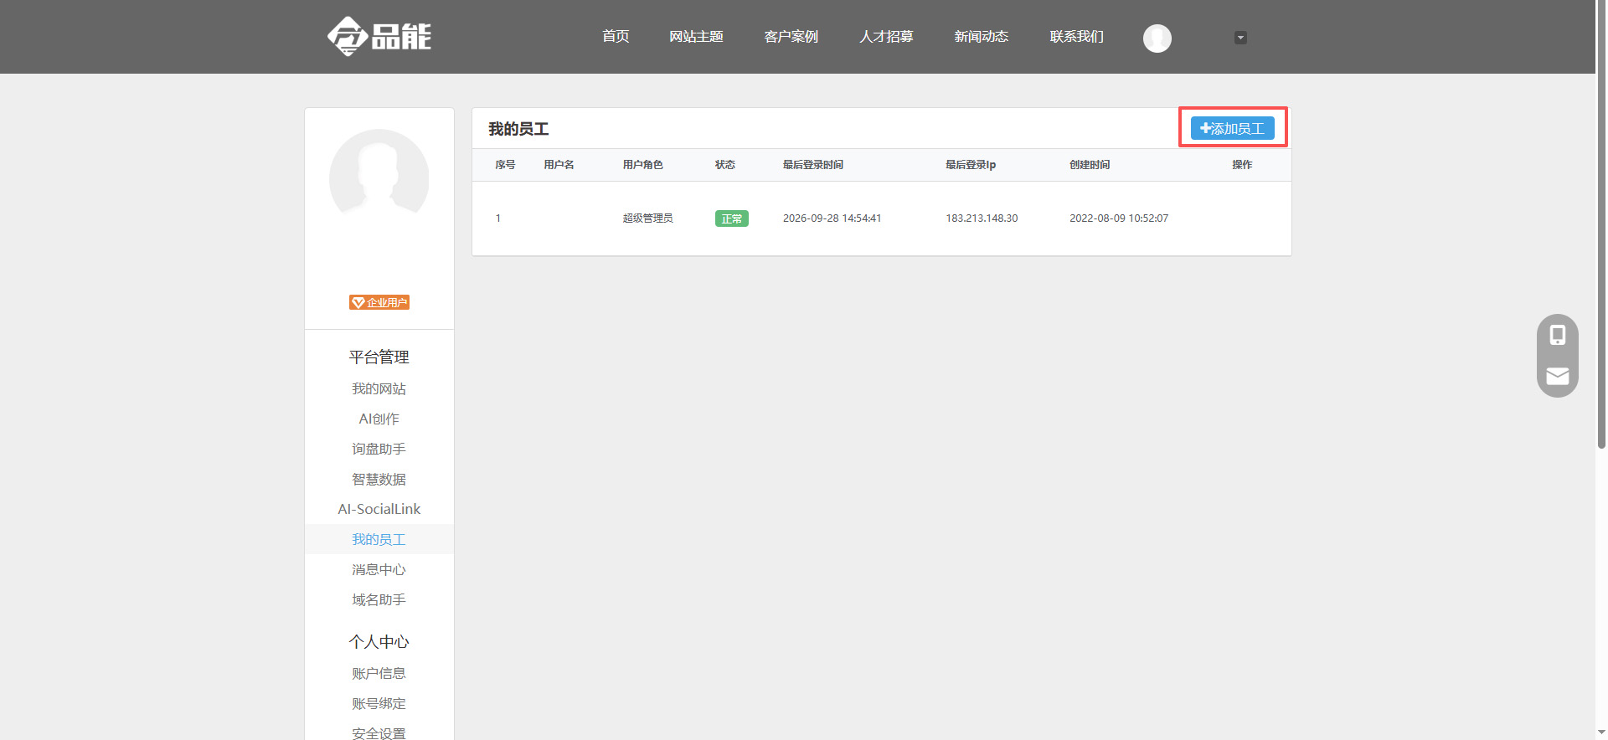Screen dimensions: 1608x740
Task: Open 域名助手 in the sidebar
Action: click(x=379, y=599)
